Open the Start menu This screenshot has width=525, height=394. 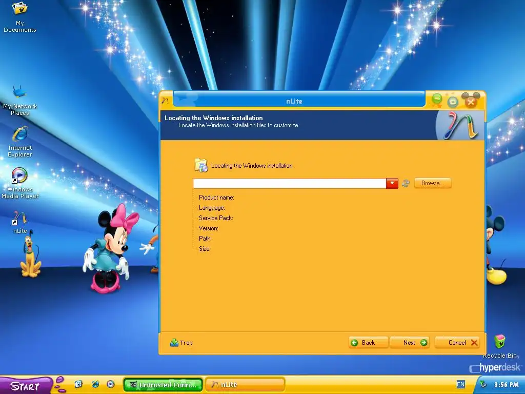pos(25,386)
